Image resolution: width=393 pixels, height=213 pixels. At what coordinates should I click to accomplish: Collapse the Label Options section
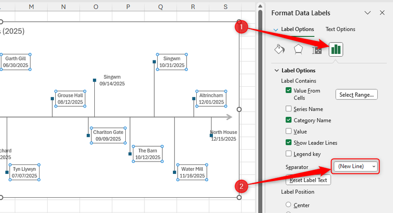(277, 71)
